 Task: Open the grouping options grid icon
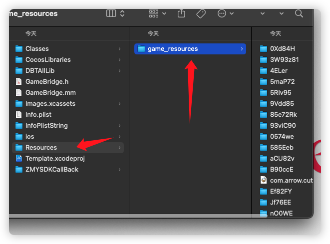(154, 13)
